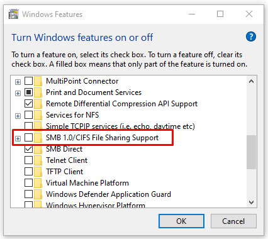Screen dimensions: 268x239
Task: Enable the TFTP Client checkbox
Action: 28,172
